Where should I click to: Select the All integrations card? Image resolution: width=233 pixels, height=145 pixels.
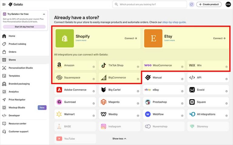(x=208, y=114)
